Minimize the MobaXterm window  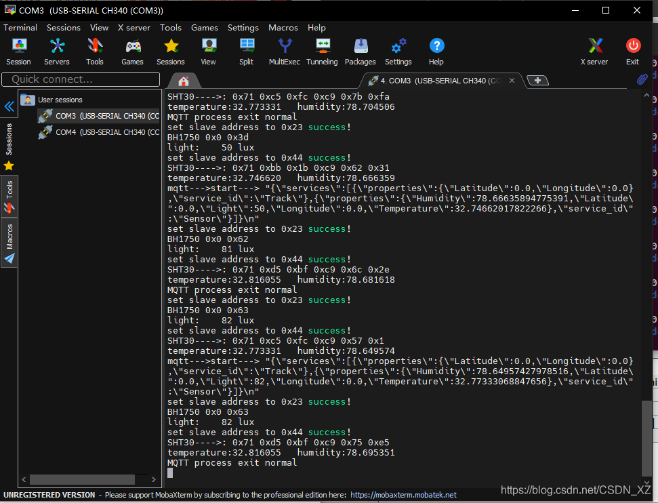coord(575,10)
